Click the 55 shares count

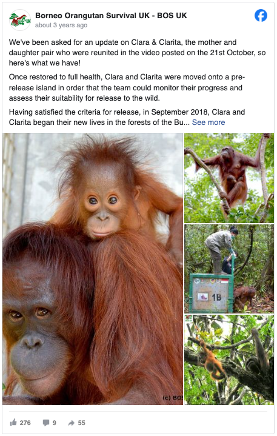pyautogui.click(x=81, y=423)
